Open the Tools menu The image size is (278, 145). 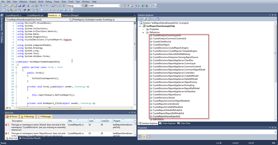click(71, 2)
